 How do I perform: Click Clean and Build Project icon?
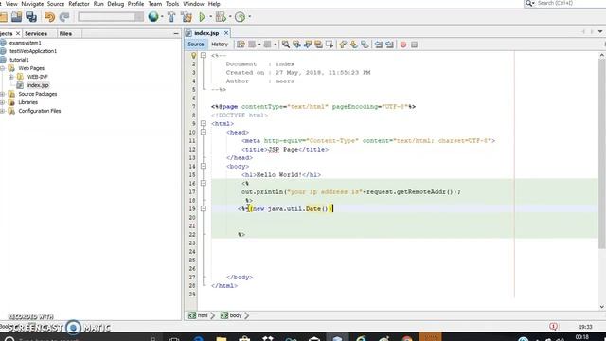coord(187,17)
